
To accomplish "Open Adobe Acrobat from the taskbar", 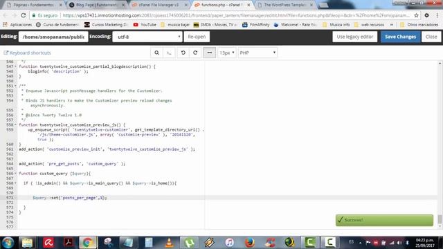I will (x=69, y=243).
